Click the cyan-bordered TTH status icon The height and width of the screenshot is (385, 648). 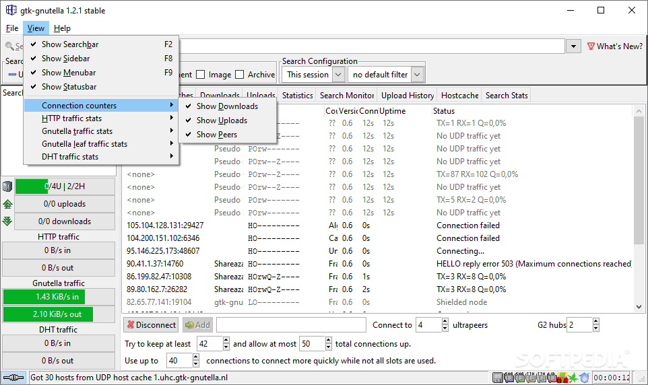coord(542,378)
